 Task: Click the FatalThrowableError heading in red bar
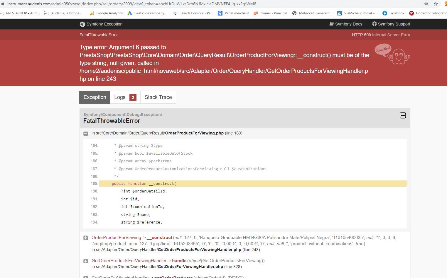coord(99,35)
